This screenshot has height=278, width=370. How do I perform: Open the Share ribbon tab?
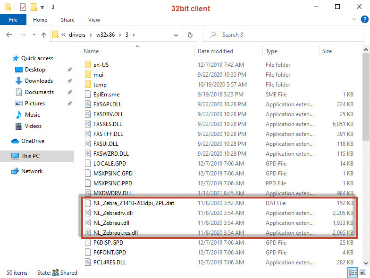(67, 20)
